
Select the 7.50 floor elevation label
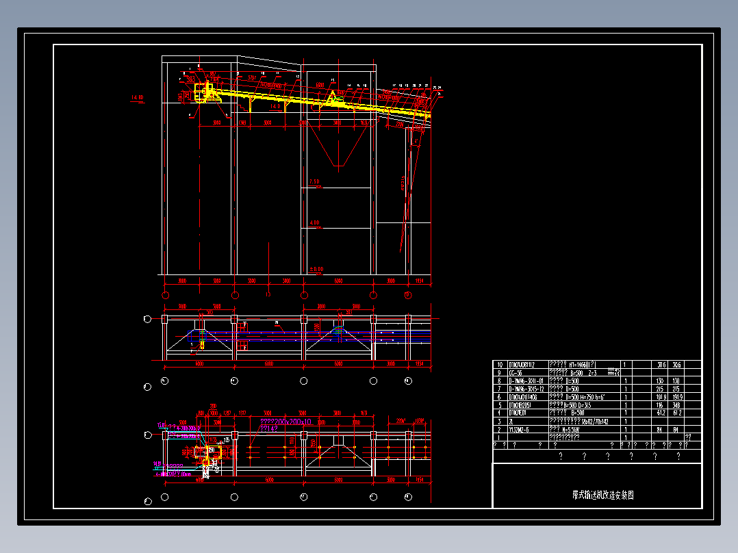point(314,181)
